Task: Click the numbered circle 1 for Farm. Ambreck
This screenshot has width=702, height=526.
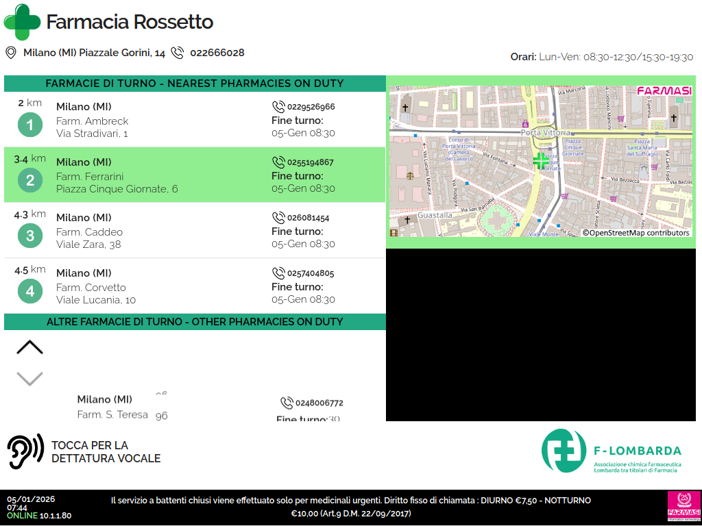Action: [x=29, y=125]
